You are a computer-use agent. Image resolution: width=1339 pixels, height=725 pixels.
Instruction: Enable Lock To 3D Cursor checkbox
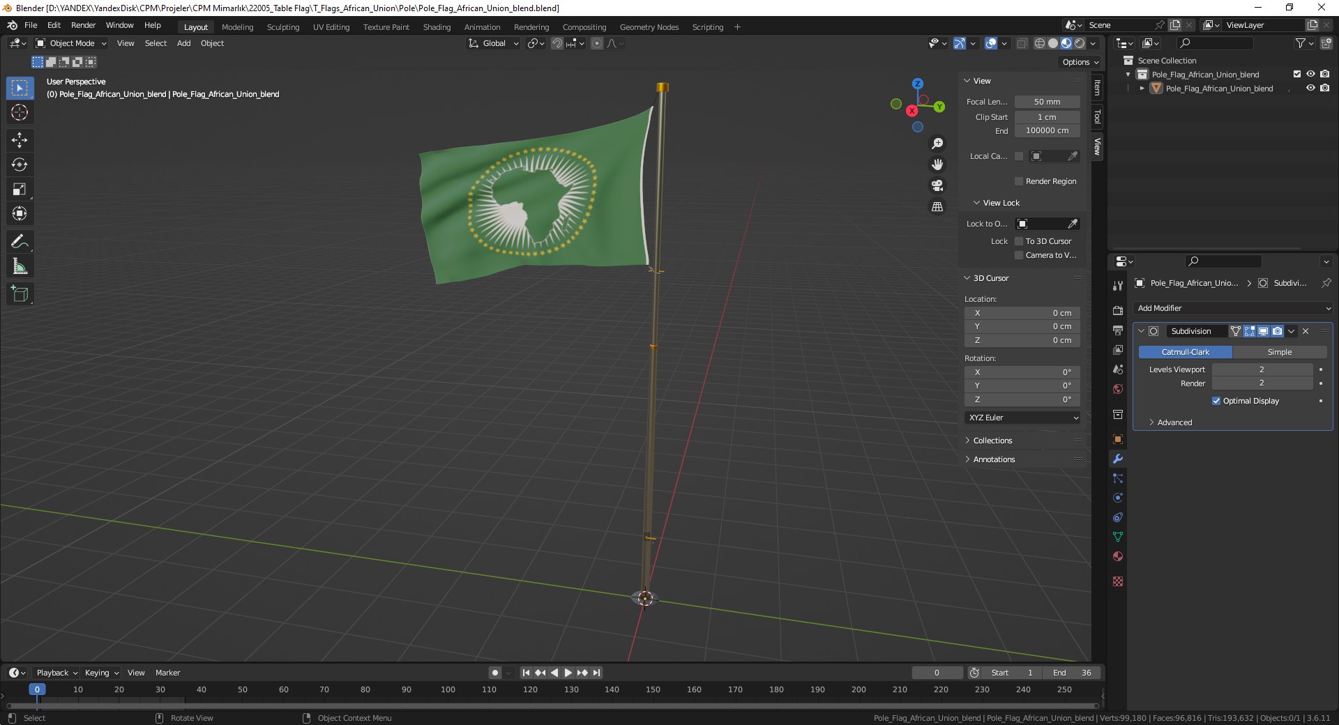click(1019, 241)
